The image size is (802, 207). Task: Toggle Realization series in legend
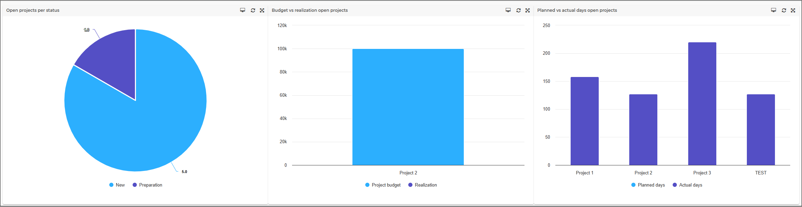pos(423,185)
